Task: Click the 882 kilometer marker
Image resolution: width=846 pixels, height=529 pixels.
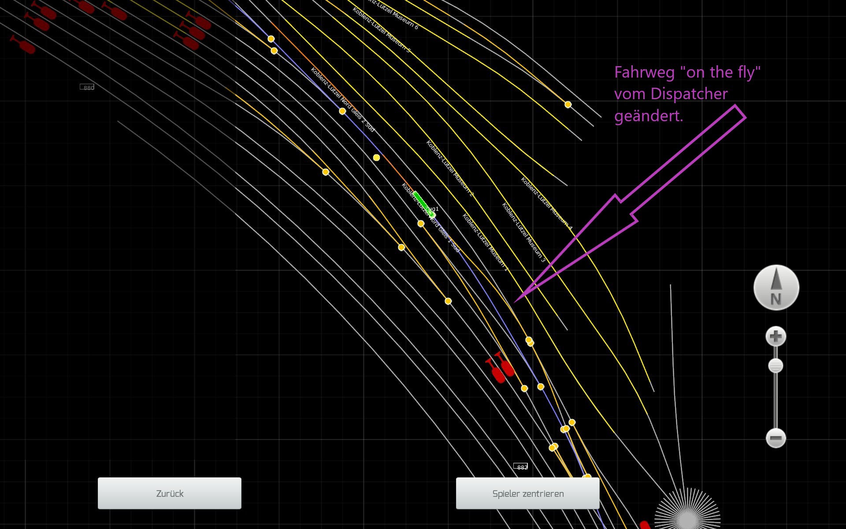Action: coord(521,466)
